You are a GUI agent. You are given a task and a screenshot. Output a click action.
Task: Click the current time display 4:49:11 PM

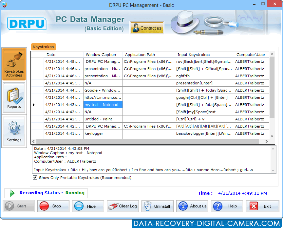[242, 193]
